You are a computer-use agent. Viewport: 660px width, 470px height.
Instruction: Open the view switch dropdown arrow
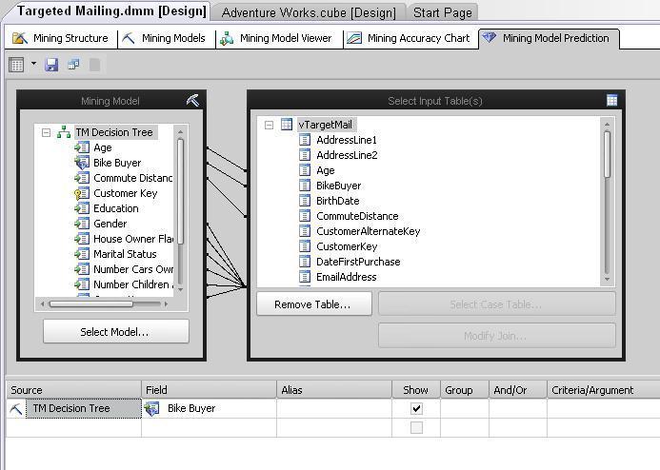pyautogui.click(x=33, y=64)
